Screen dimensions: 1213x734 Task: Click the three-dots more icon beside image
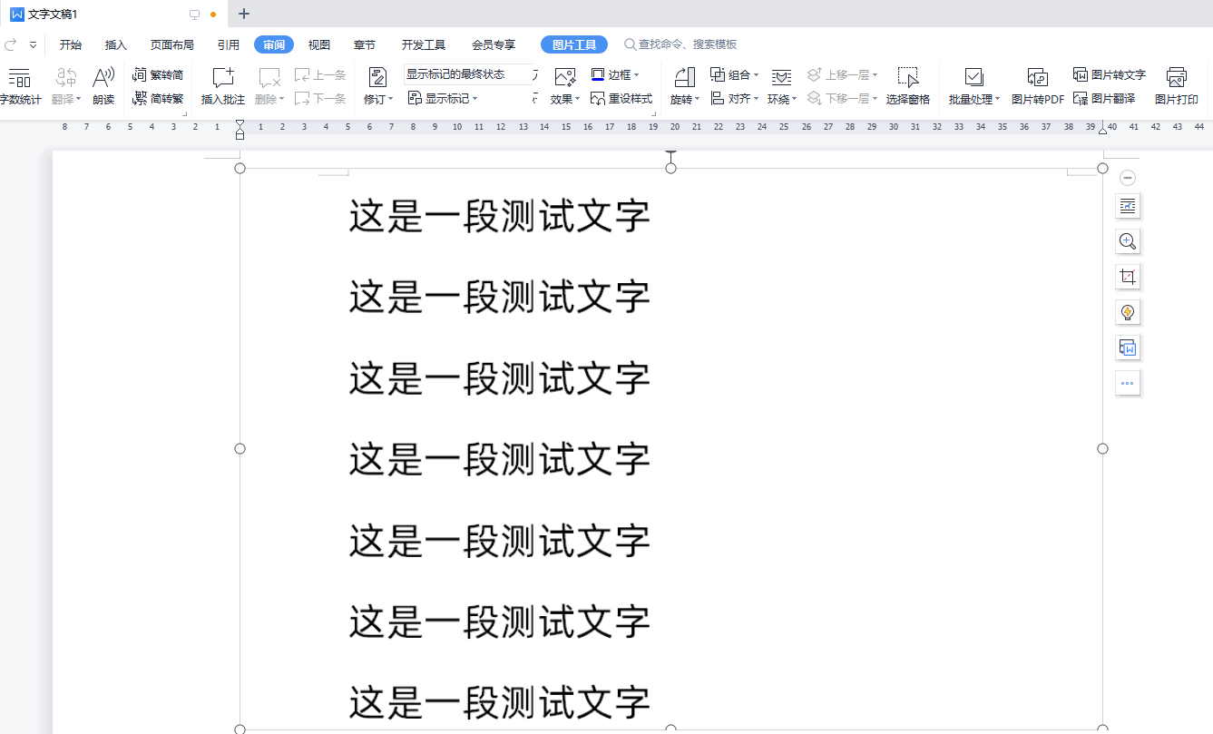pos(1128,383)
